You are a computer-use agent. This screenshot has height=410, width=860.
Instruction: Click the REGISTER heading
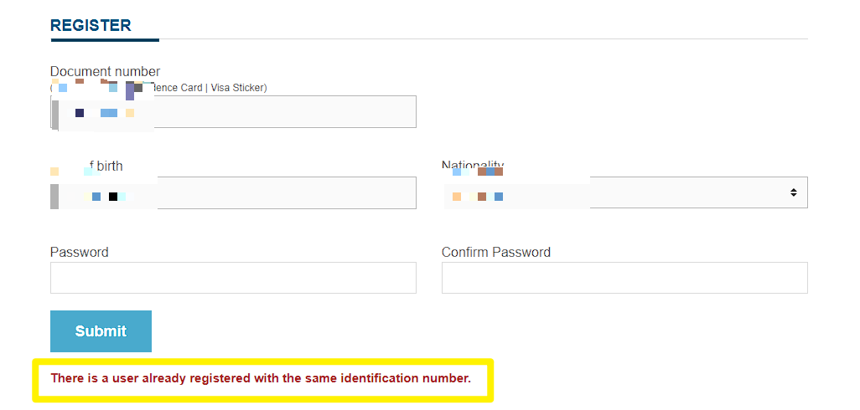(x=91, y=26)
